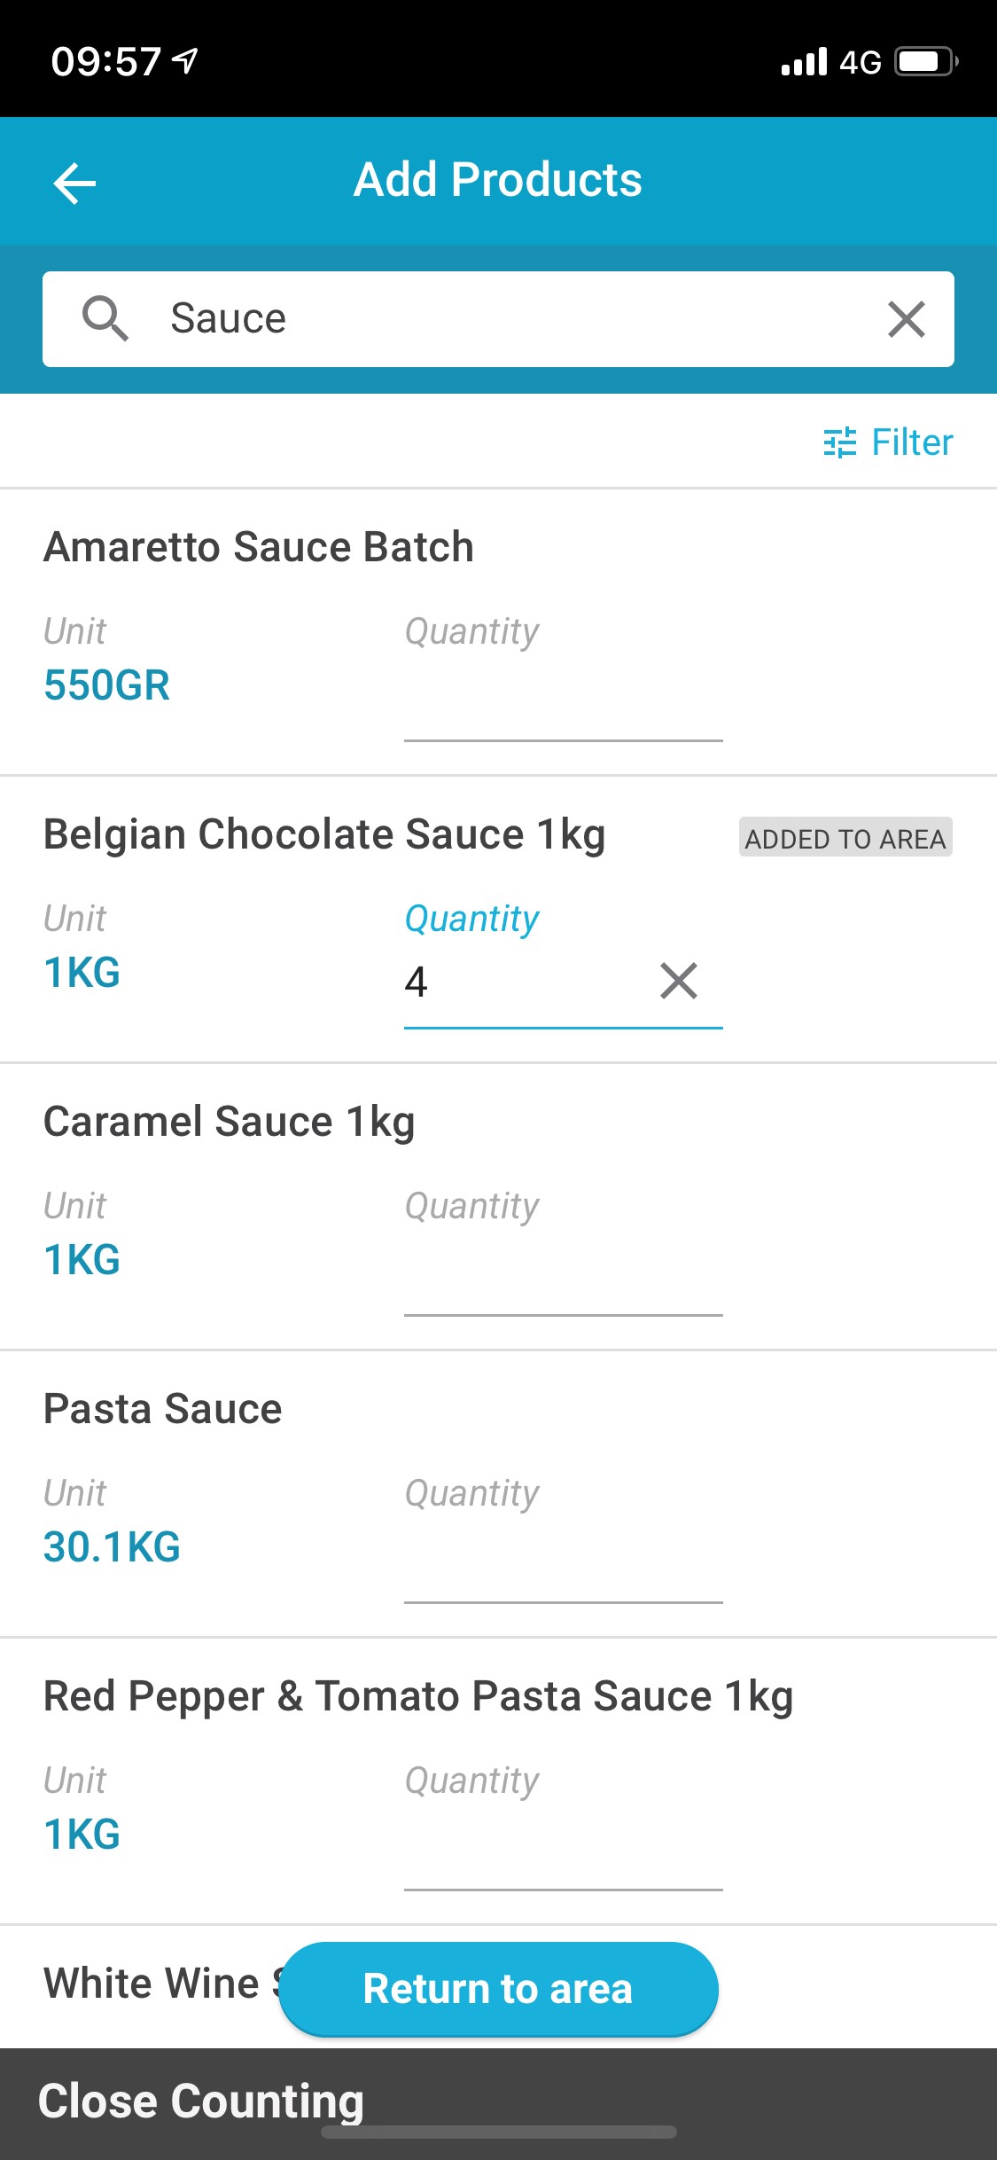Tap the search magnifier icon
997x2160 pixels.
coord(105,319)
